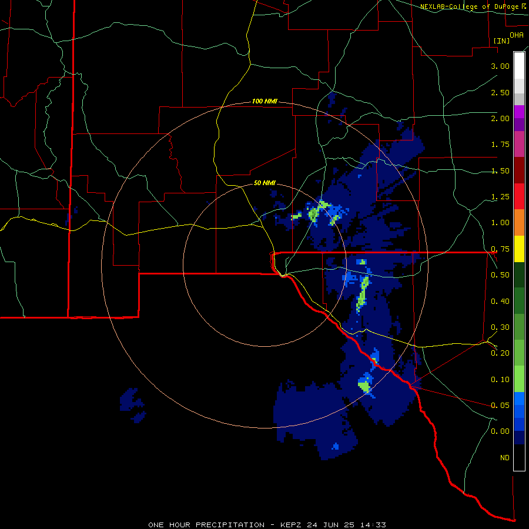Select the dark red 1.50 legend swatch
Screen dimensions: 529x529
pos(519,170)
